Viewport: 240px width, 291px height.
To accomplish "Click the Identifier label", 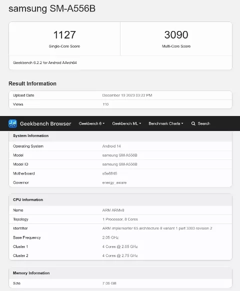I will point(20,228).
